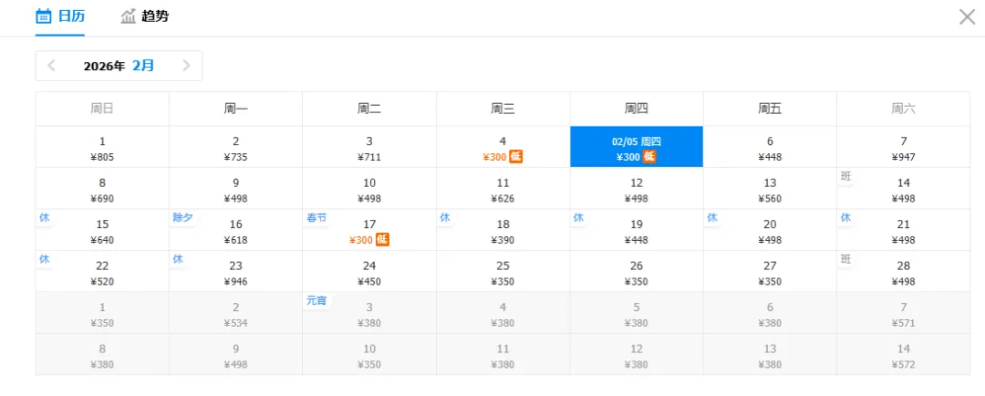The width and height of the screenshot is (985, 396).
Task: Click the 除夕 holiday tag
Action: (x=181, y=217)
